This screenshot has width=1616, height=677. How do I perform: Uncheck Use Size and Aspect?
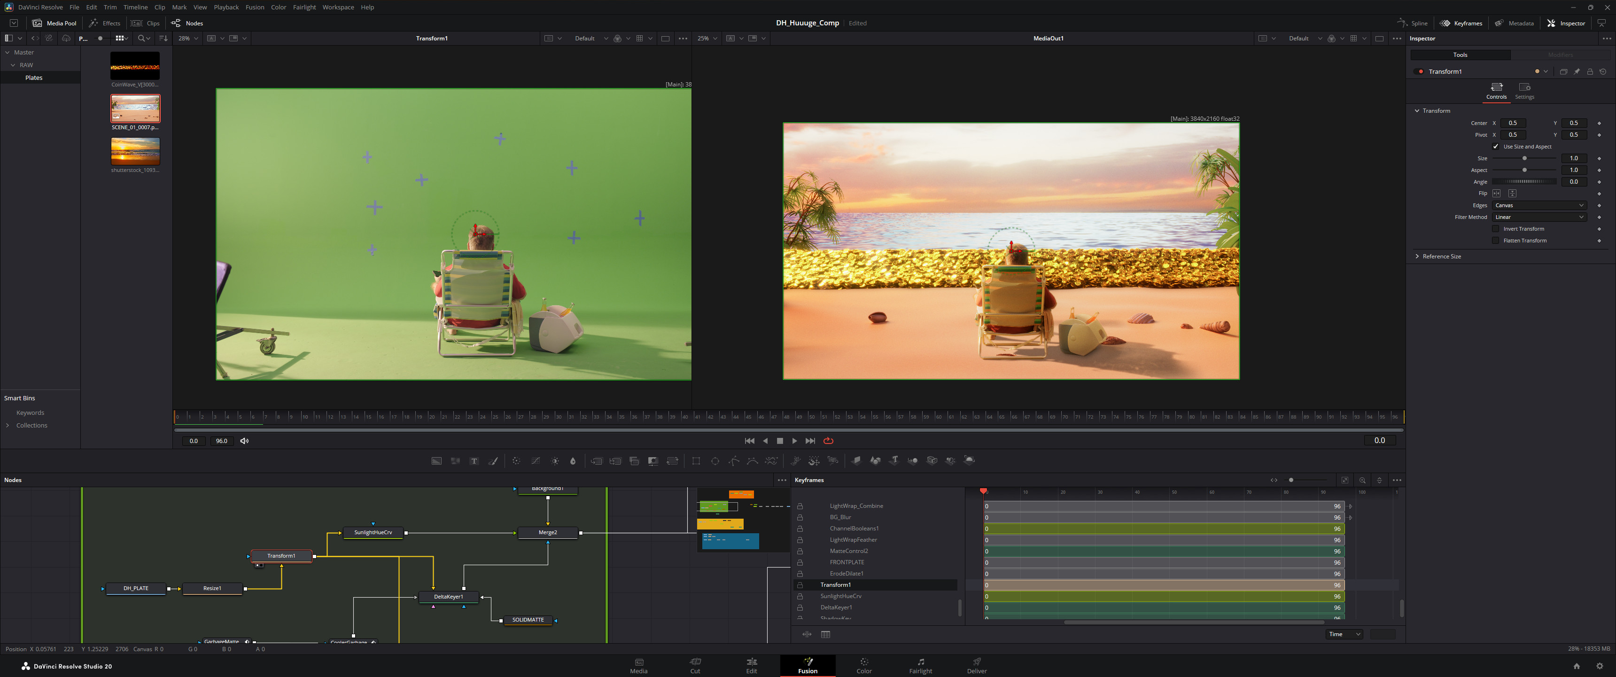click(1496, 146)
